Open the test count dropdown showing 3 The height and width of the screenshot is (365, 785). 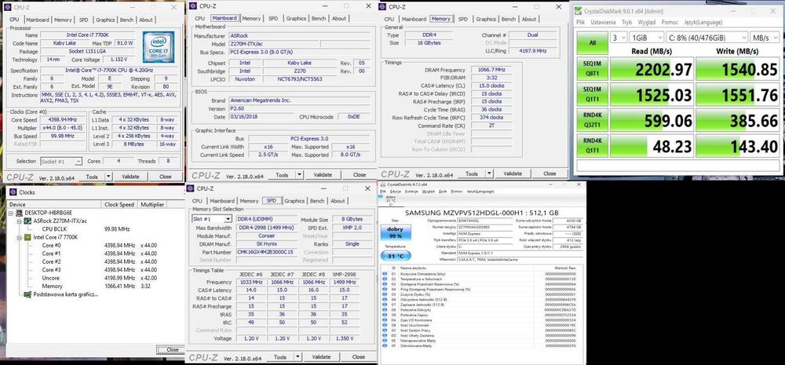618,38
